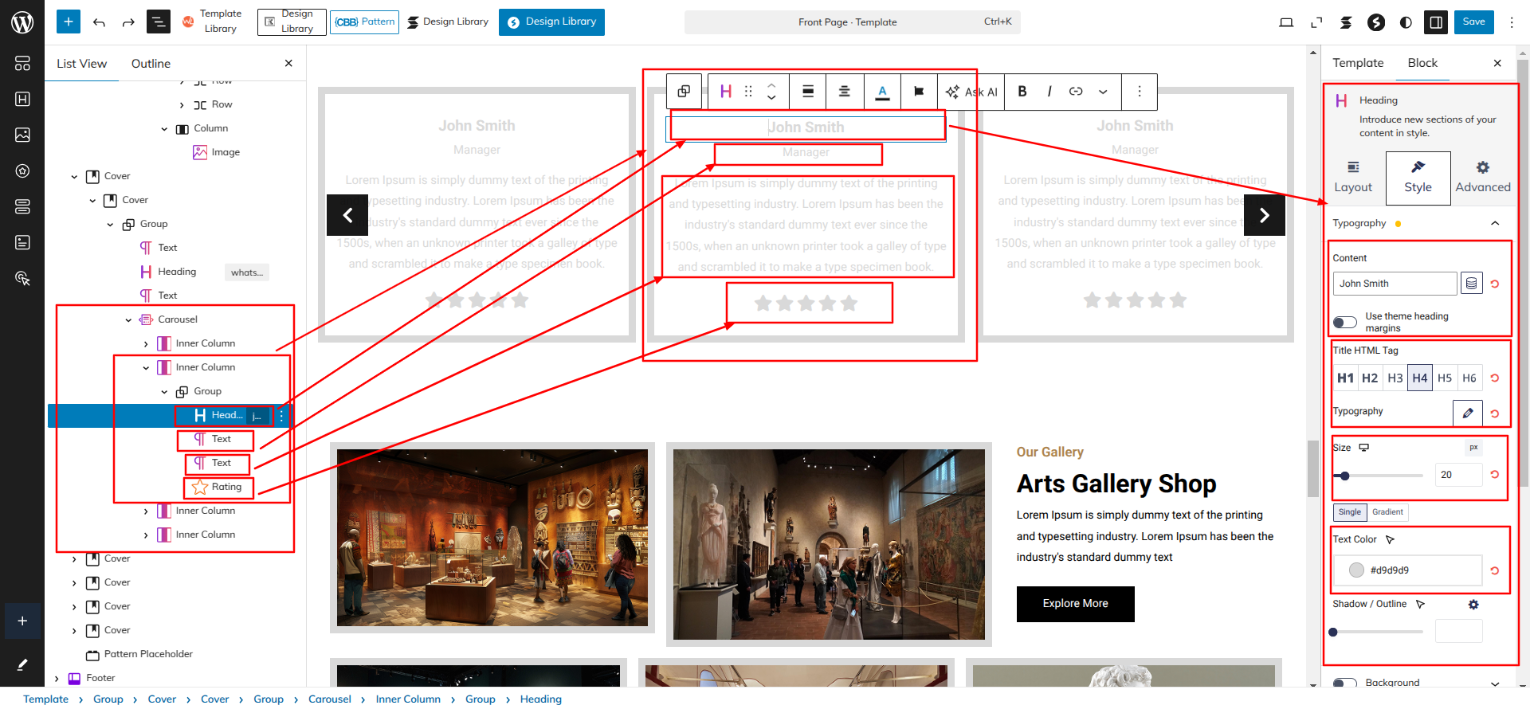1530x713 pixels.
Task: Insert a link from block toolbar
Action: pyautogui.click(x=1076, y=92)
